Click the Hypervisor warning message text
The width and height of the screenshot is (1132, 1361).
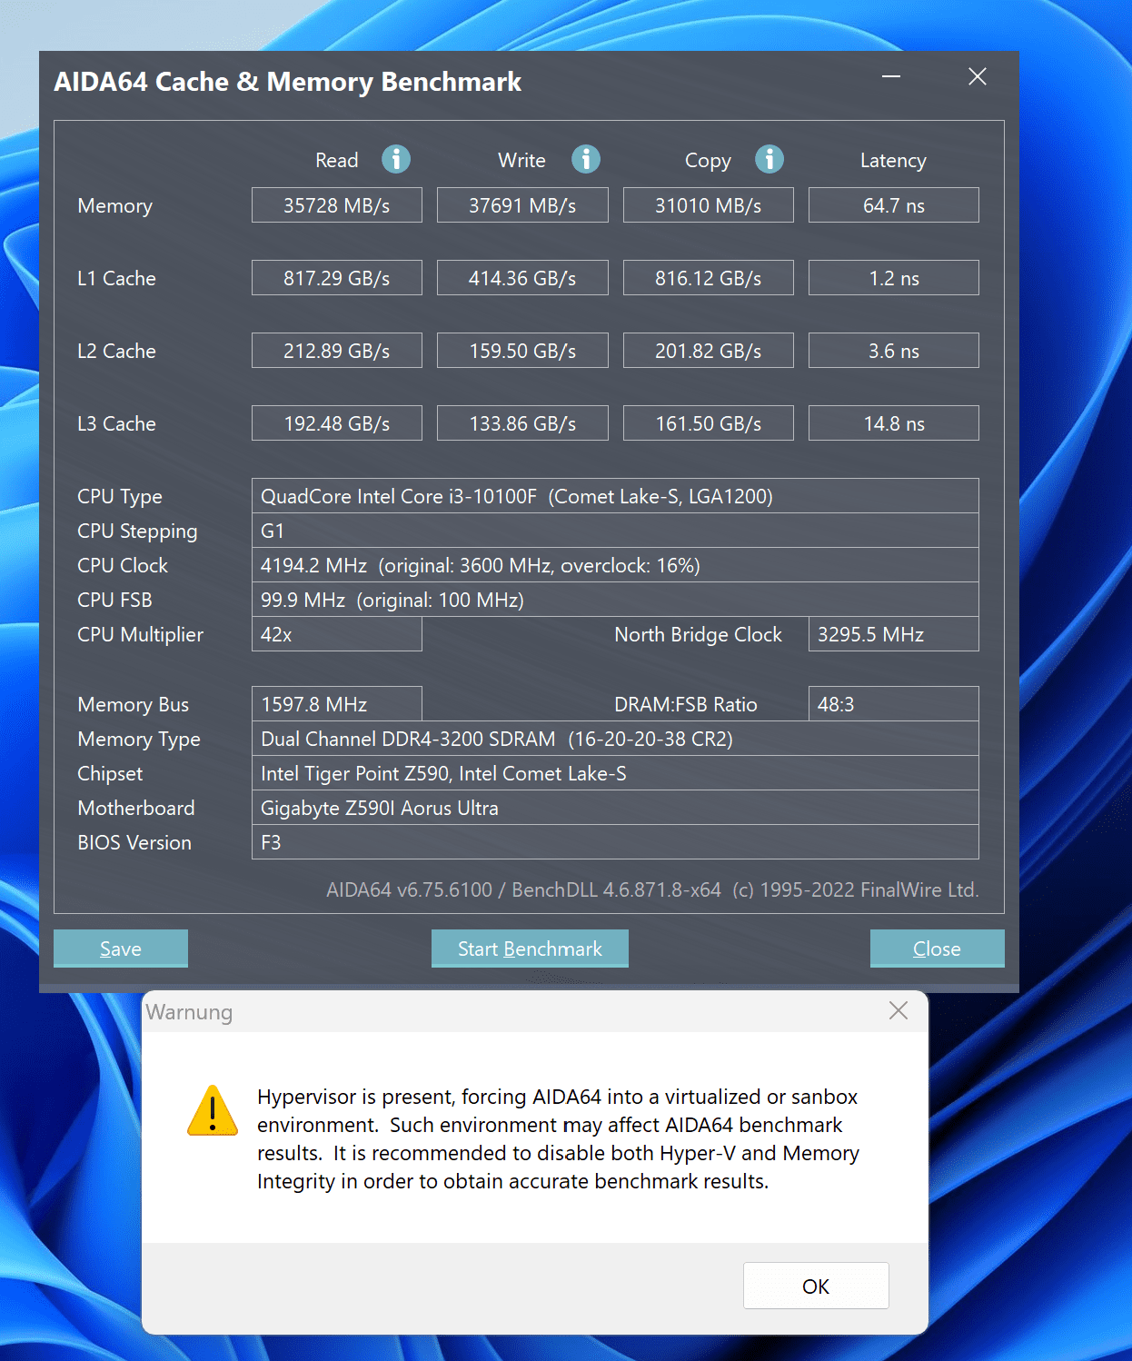click(558, 1138)
